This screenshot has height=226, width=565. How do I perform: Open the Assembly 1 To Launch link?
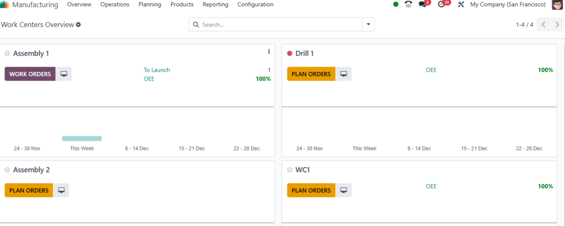pos(157,70)
